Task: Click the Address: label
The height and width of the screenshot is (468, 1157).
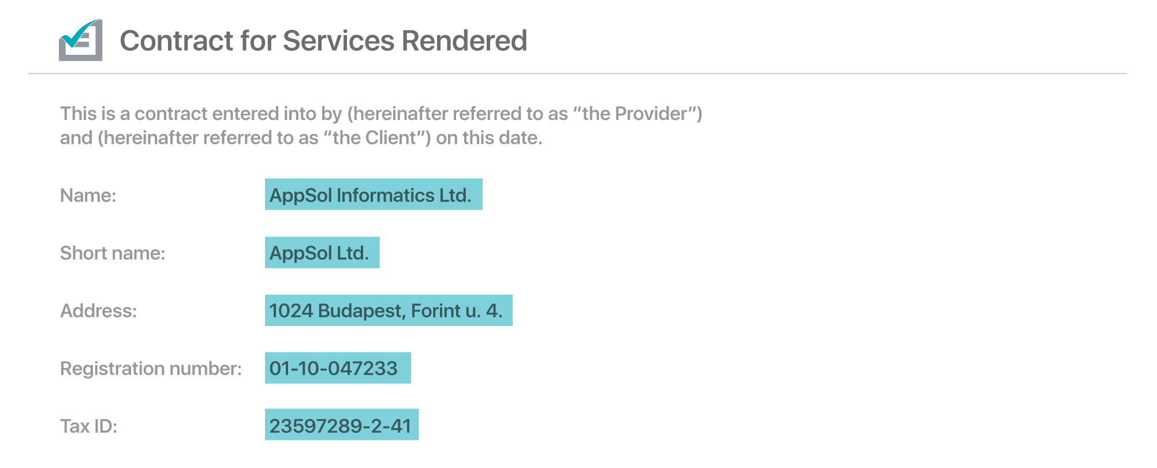Action: [99, 311]
